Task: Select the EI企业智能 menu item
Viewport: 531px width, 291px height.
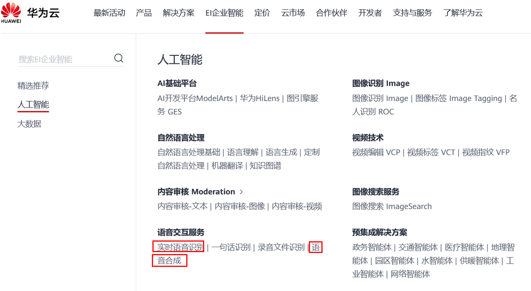Action: click(224, 13)
